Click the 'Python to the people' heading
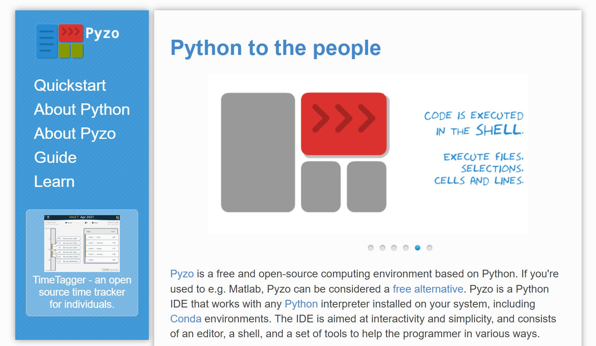 tap(275, 48)
